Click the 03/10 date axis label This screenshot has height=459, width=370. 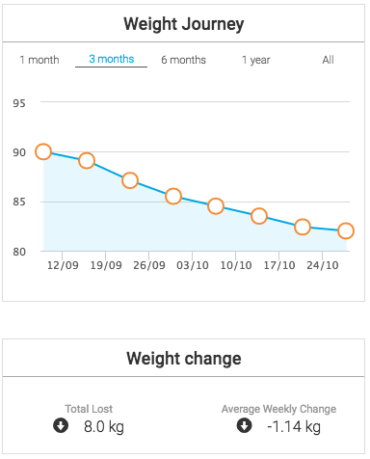(x=193, y=265)
